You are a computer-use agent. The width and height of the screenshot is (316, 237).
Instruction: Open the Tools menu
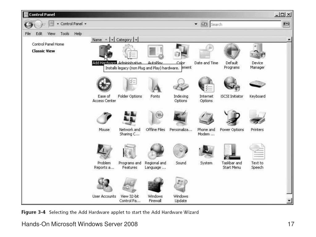[x=65, y=34]
